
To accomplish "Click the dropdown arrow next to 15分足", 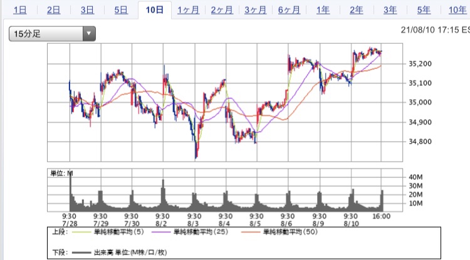I will [x=89, y=34].
